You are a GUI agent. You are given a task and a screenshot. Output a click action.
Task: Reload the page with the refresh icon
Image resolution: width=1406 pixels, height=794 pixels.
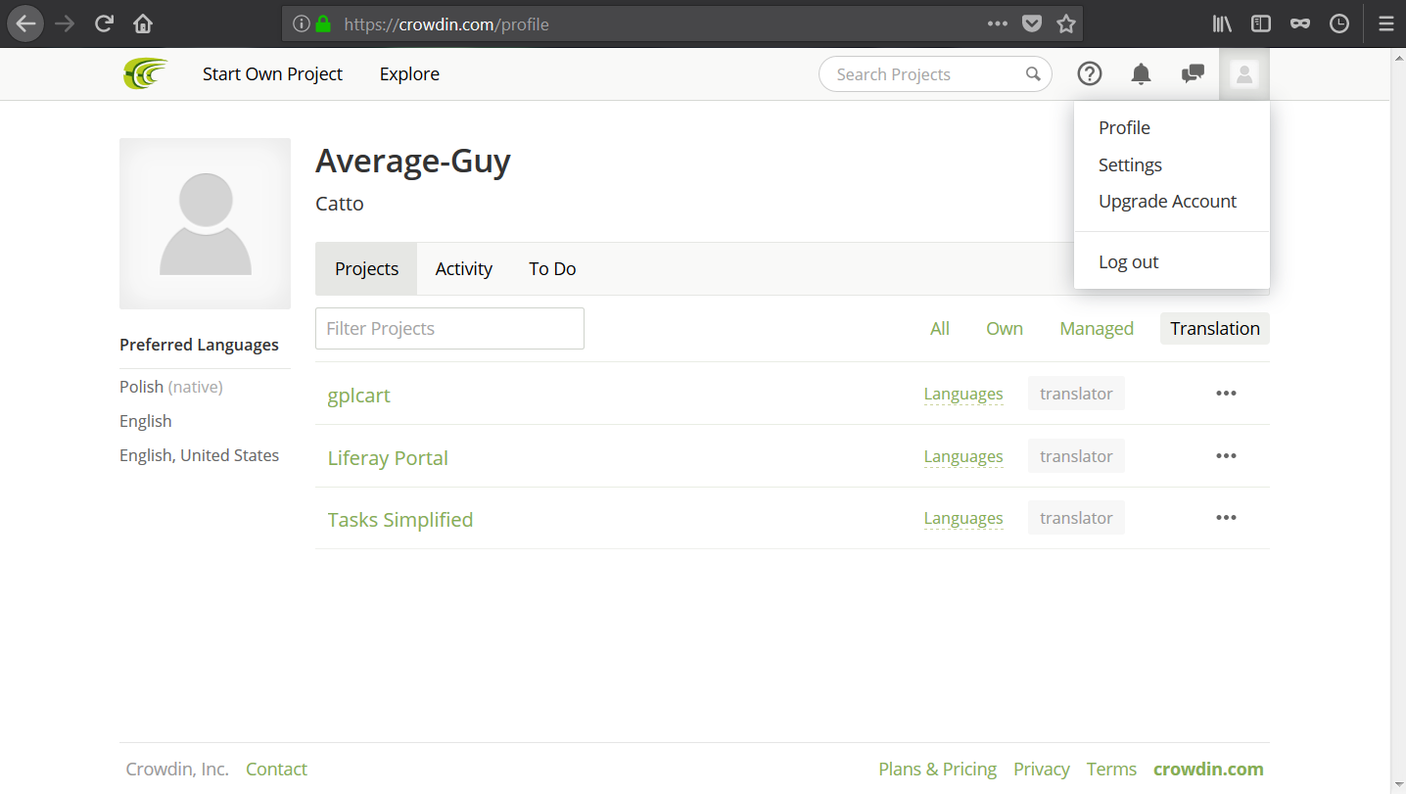[104, 23]
